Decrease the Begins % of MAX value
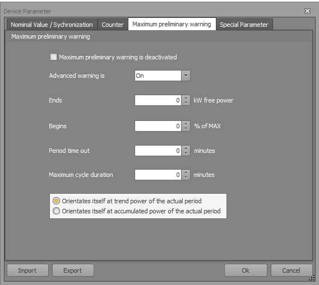The width and height of the screenshot is (319, 285). click(186, 129)
